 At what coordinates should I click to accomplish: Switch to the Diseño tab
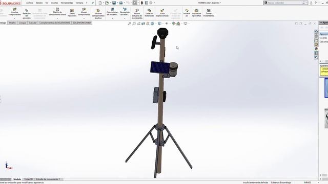coord(12,22)
